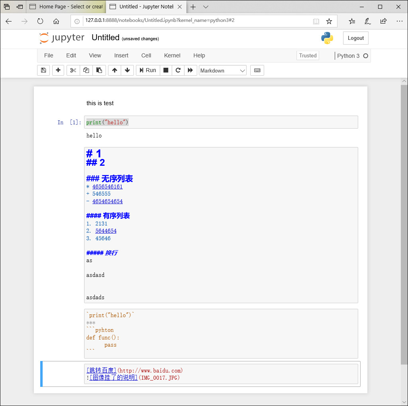Click the Jupyter logo
Viewport: 408px width, 406px height.
pos(62,38)
